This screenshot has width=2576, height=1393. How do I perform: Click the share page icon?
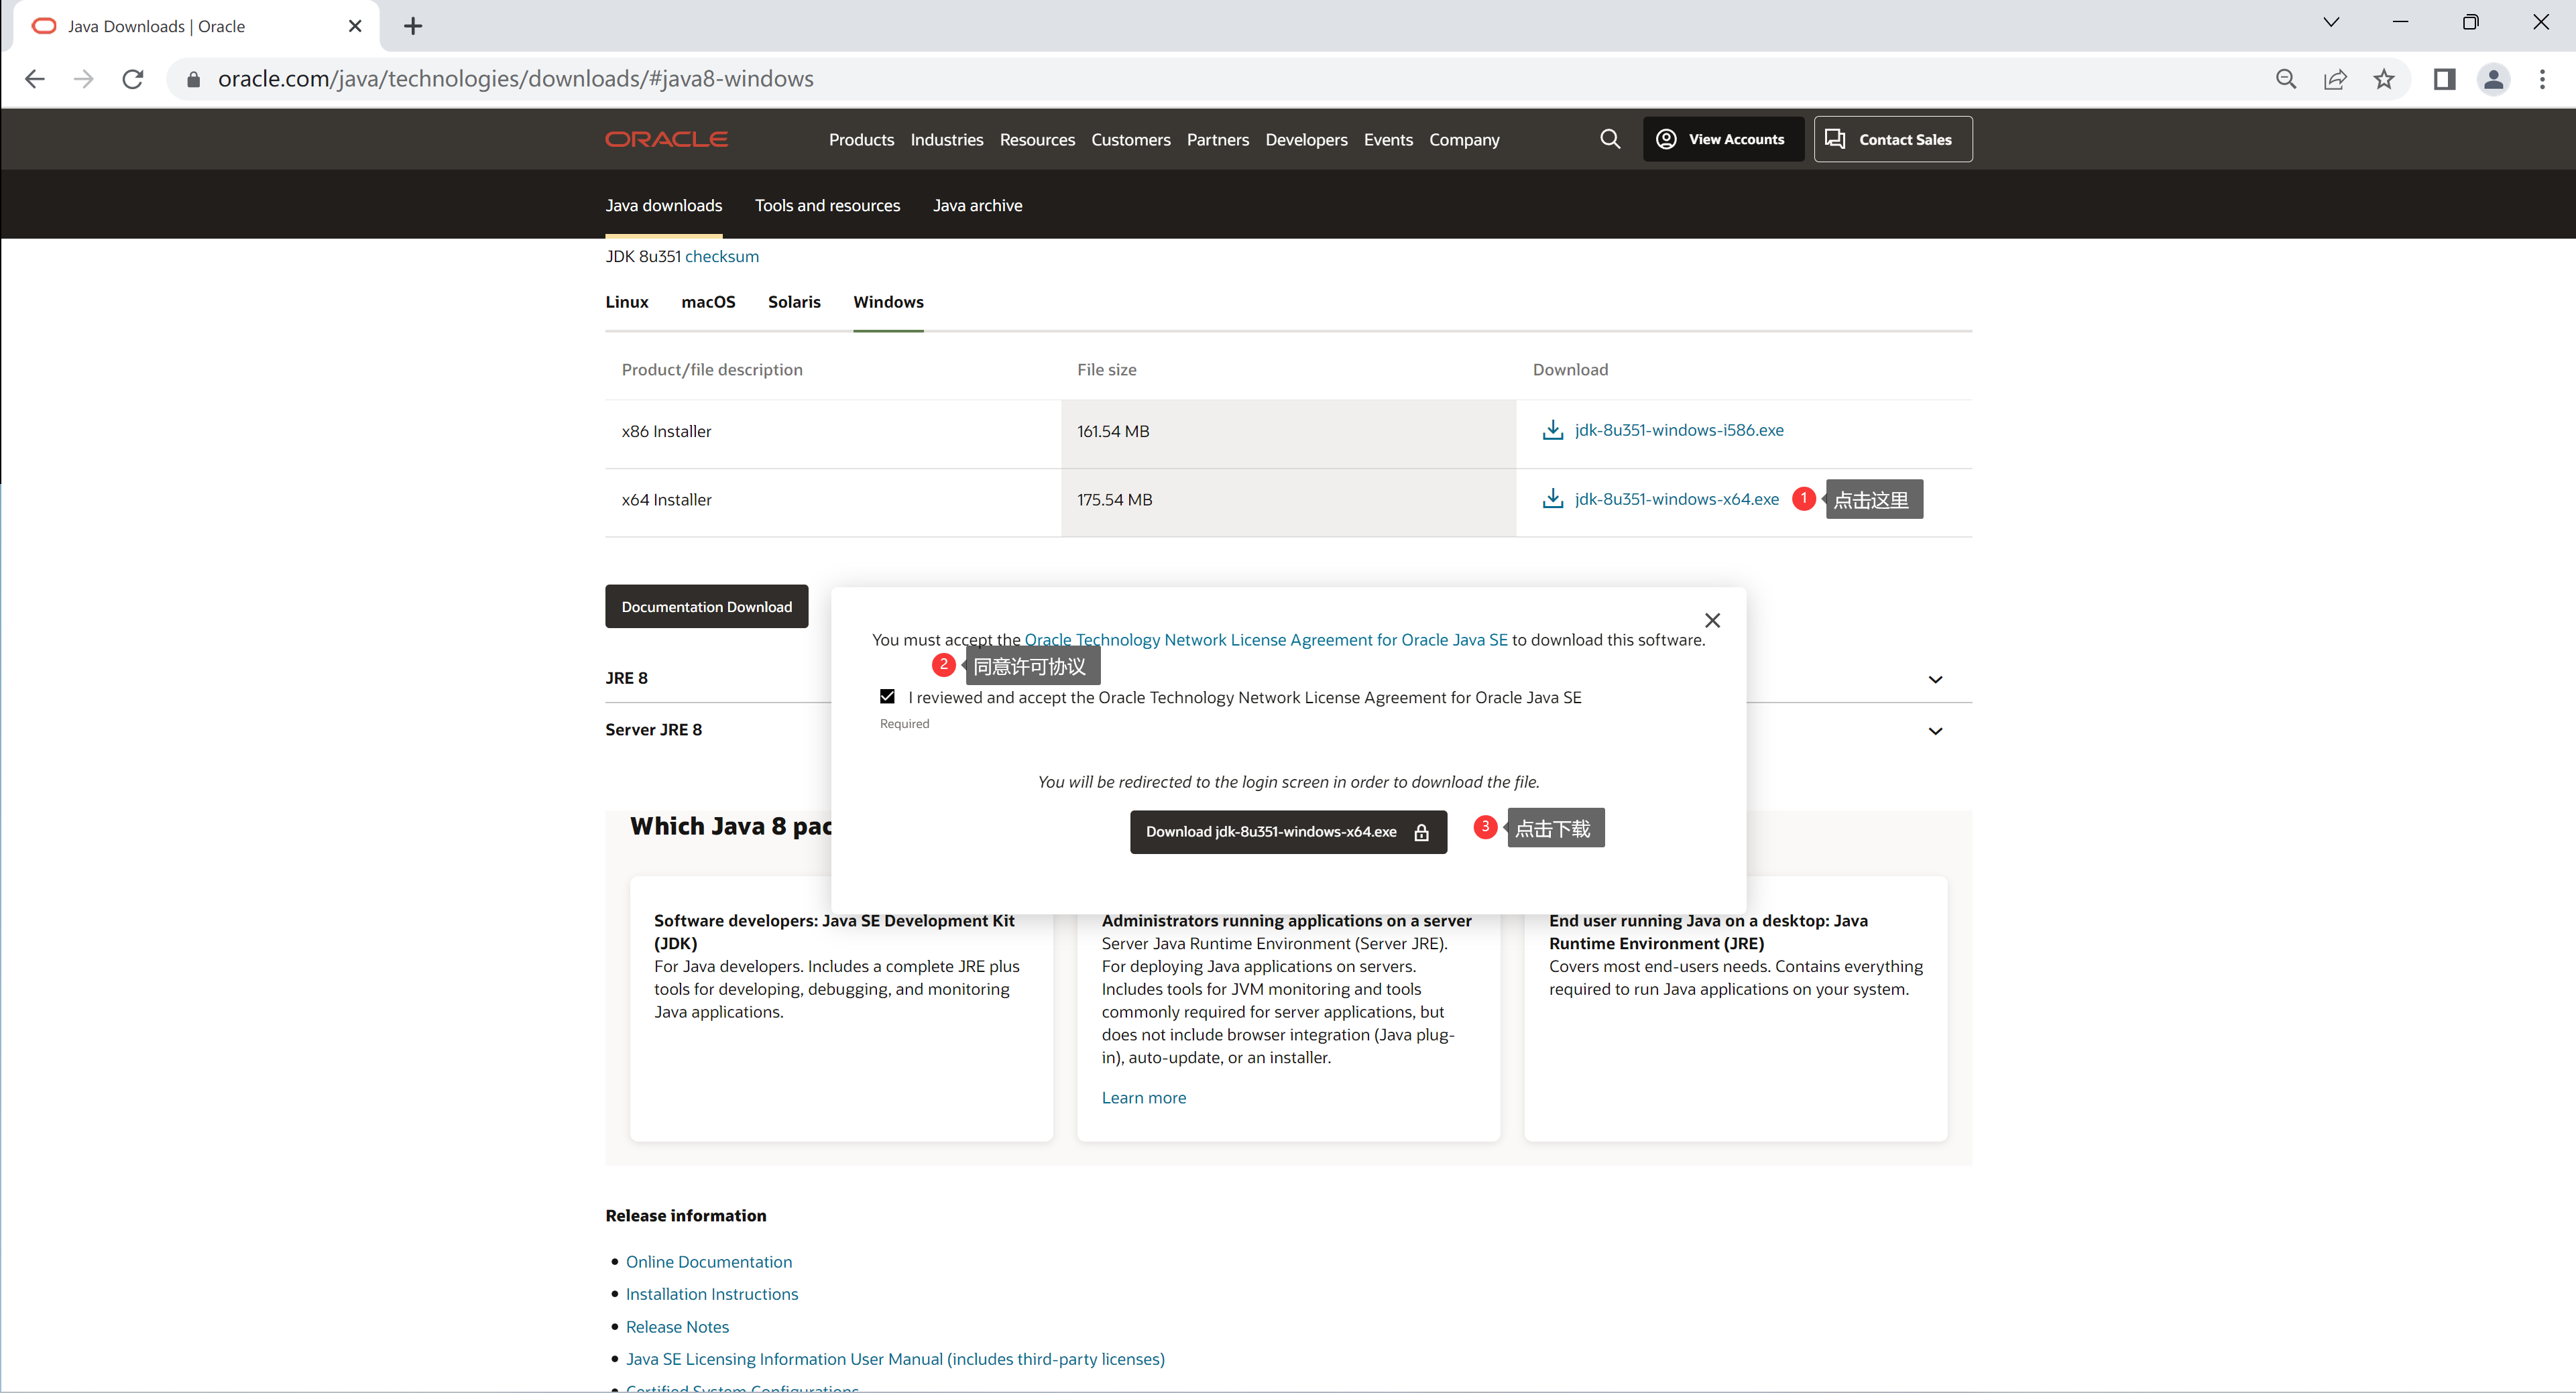click(x=2335, y=79)
